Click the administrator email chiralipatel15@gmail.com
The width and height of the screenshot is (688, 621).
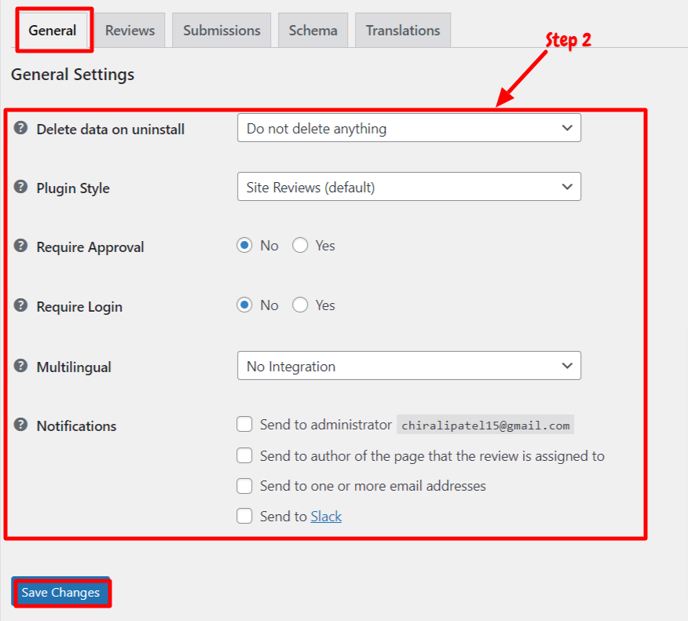tap(485, 425)
